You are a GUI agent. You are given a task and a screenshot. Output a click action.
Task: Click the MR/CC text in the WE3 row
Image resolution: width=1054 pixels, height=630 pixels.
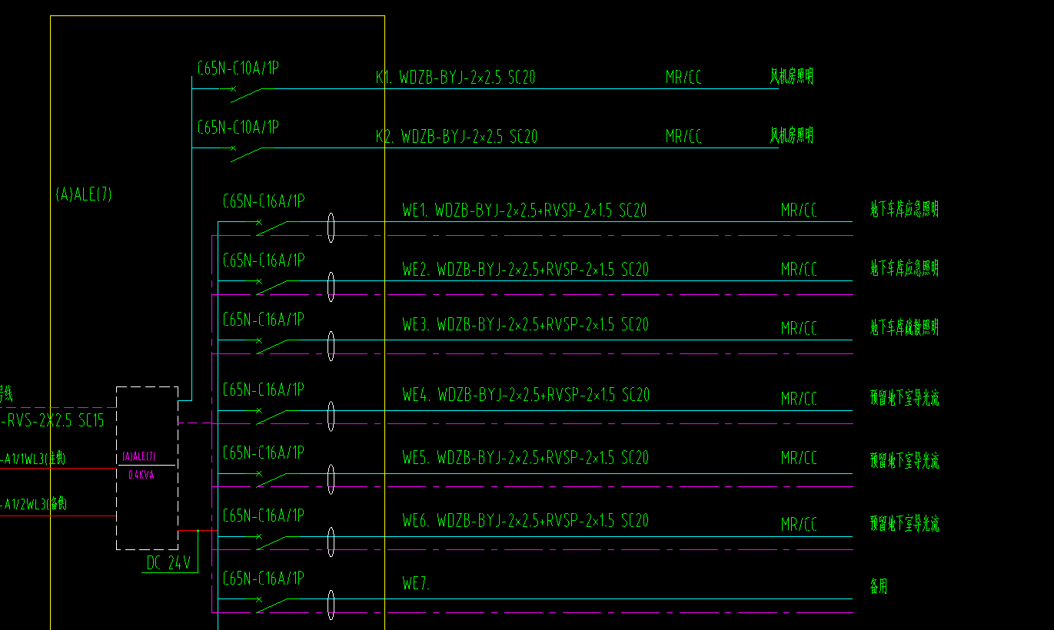[x=799, y=329]
